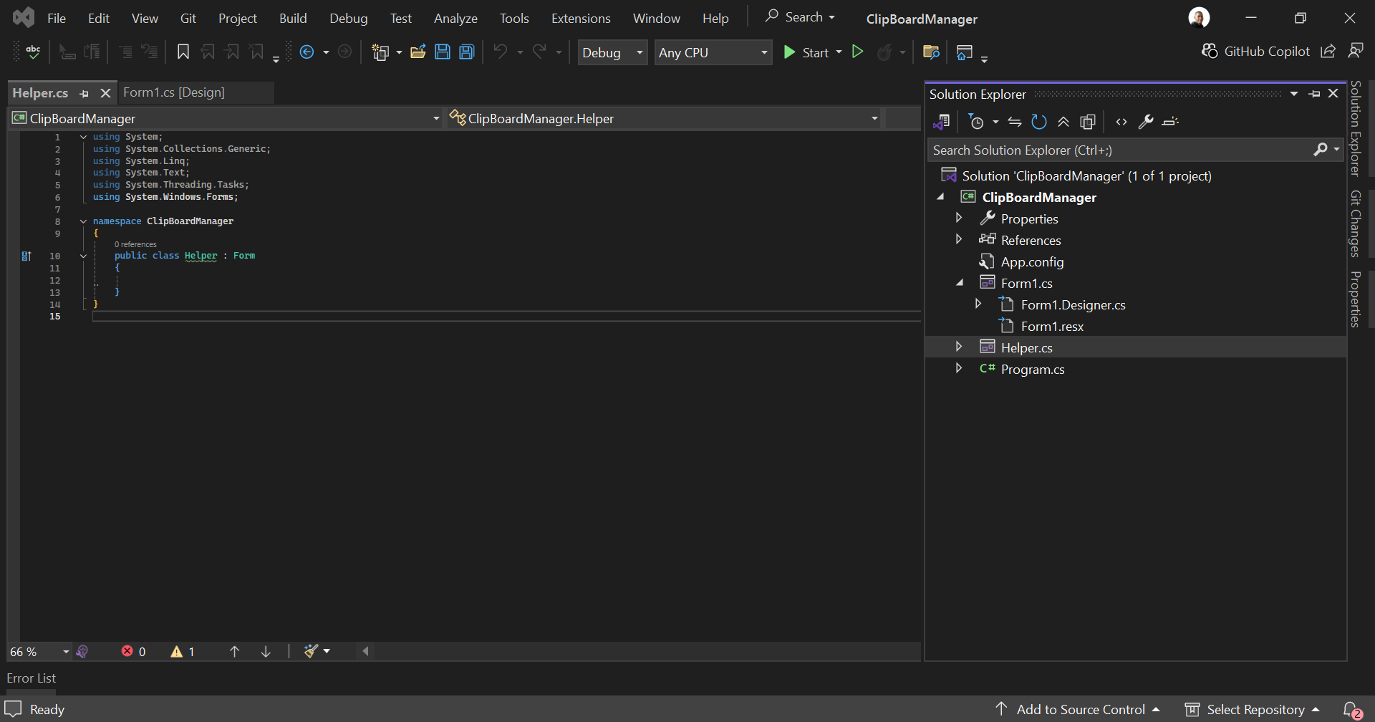Toggle Show All Files in Solution Explorer
This screenshot has height=722, width=1375.
[x=1088, y=122]
